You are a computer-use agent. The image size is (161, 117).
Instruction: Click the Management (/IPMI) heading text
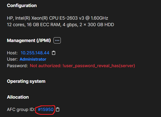[x=29, y=41]
